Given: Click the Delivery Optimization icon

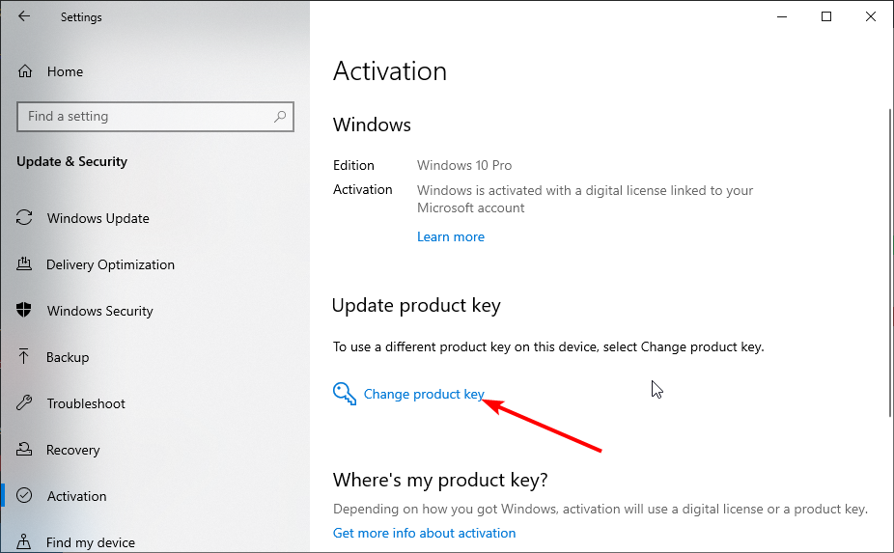Looking at the screenshot, I should (25, 264).
